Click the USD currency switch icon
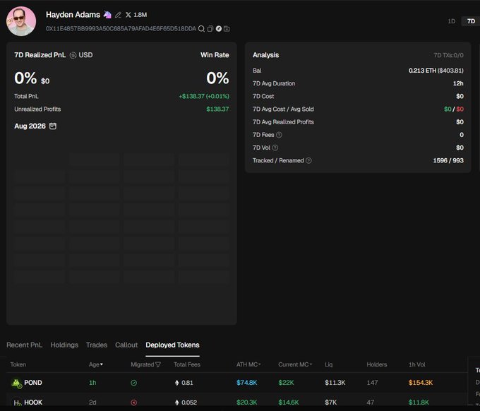The image size is (480, 411). pos(73,55)
